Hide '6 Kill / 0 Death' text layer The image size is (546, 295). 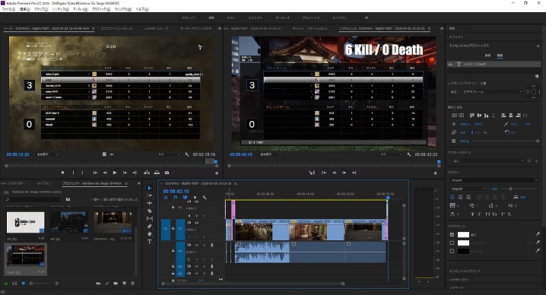(x=450, y=65)
